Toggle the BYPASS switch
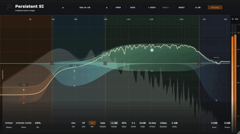240x134 pixels. pyautogui.click(x=9, y=123)
